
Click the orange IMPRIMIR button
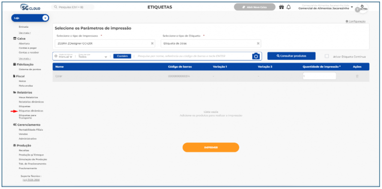pos(211,147)
